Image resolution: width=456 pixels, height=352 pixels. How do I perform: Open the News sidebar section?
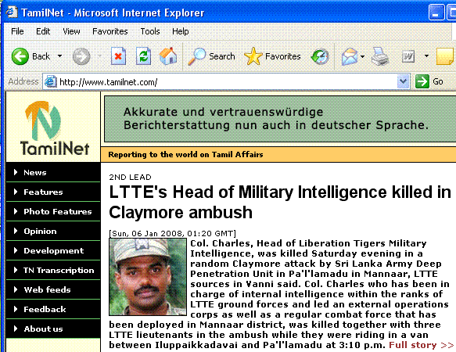pyautogui.click(x=53, y=172)
